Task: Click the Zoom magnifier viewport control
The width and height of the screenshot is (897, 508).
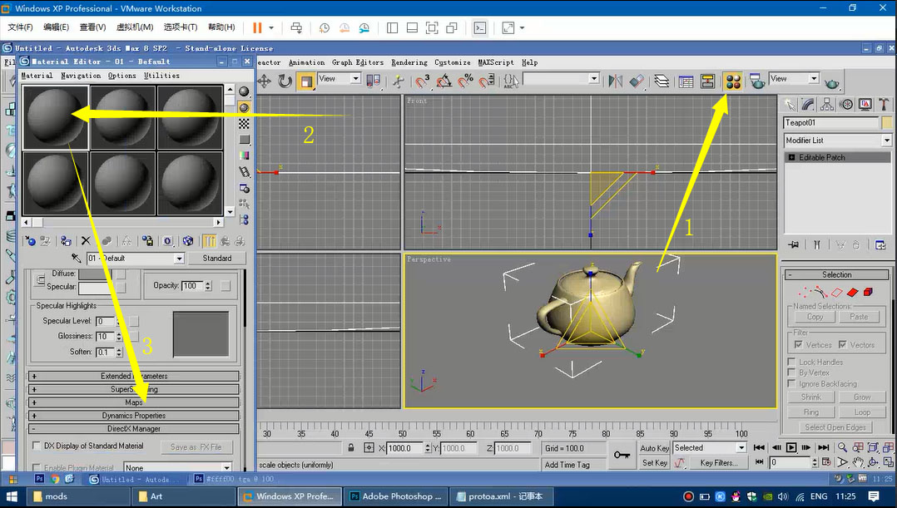Action: [x=842, y=448]
